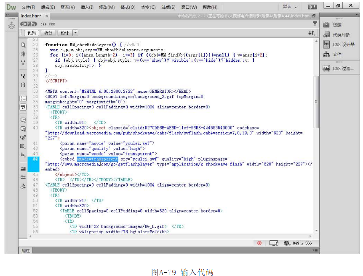Screen dimensions: 363x276
Task: Click the sync settings gear icon
Action: click(x=312, y=7)
